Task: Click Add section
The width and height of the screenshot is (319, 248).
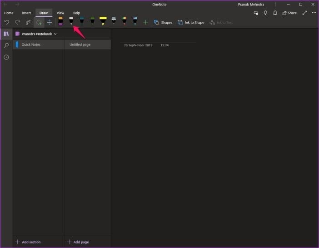Action: tap(28, 242)
